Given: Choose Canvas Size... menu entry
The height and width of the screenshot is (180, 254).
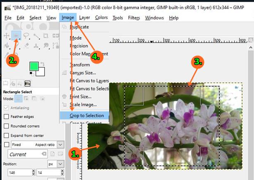Looking at the screenshot, I should (84, 73).
